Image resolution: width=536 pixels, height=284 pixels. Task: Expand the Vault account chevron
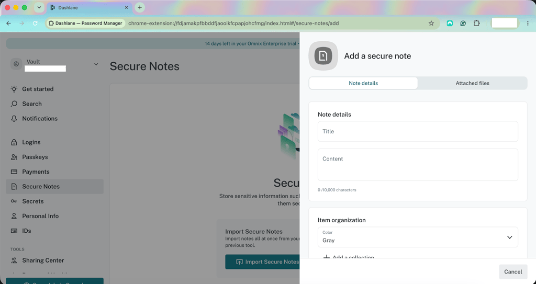click(96, 64)
